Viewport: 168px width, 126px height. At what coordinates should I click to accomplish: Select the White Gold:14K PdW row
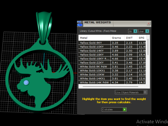pyautogui.click(x=112, y=82)
